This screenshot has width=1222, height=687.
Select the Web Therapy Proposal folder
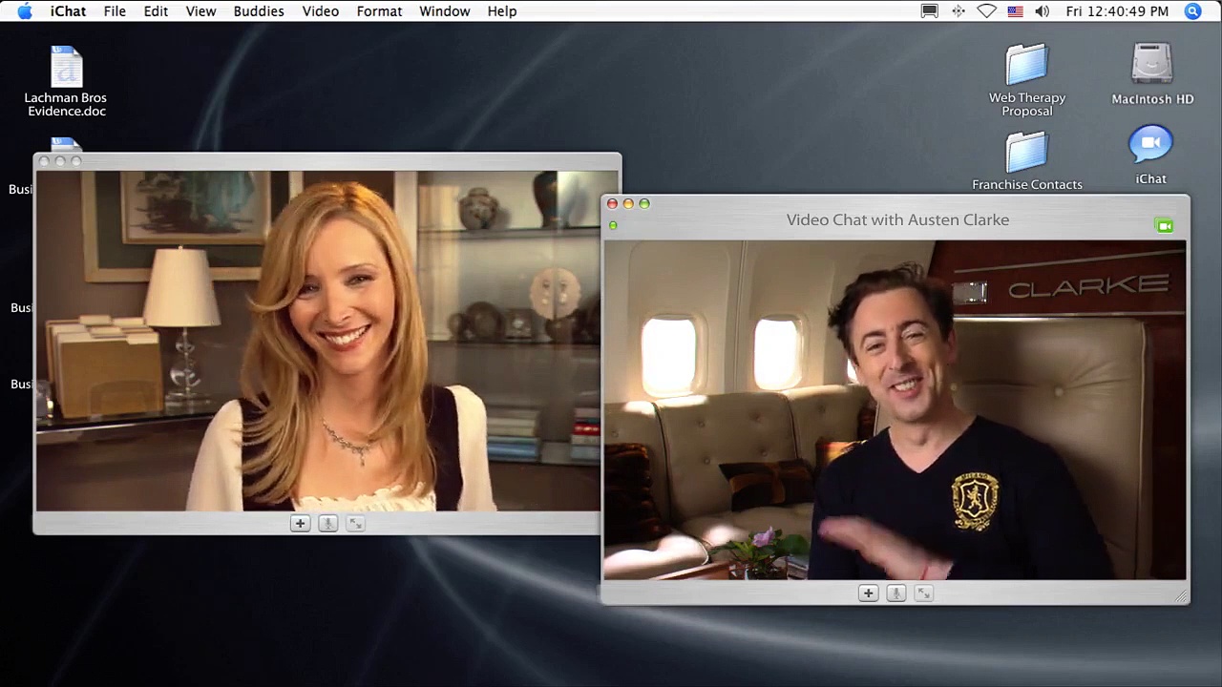pos(1026,67)
